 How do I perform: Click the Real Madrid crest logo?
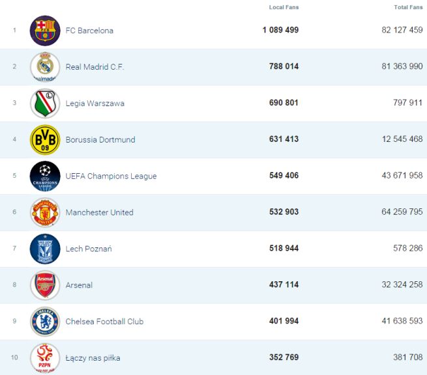(45, 67)
